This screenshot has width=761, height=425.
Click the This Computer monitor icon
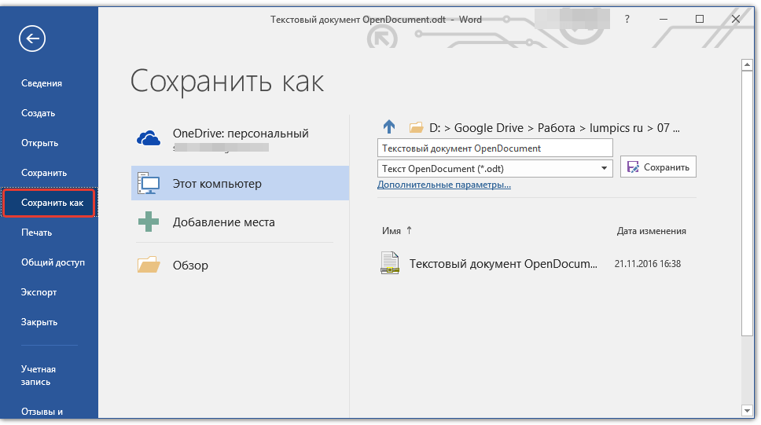[149, 183]
